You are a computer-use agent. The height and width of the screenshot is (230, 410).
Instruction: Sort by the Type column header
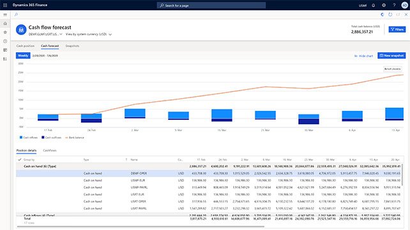point(86,159)
